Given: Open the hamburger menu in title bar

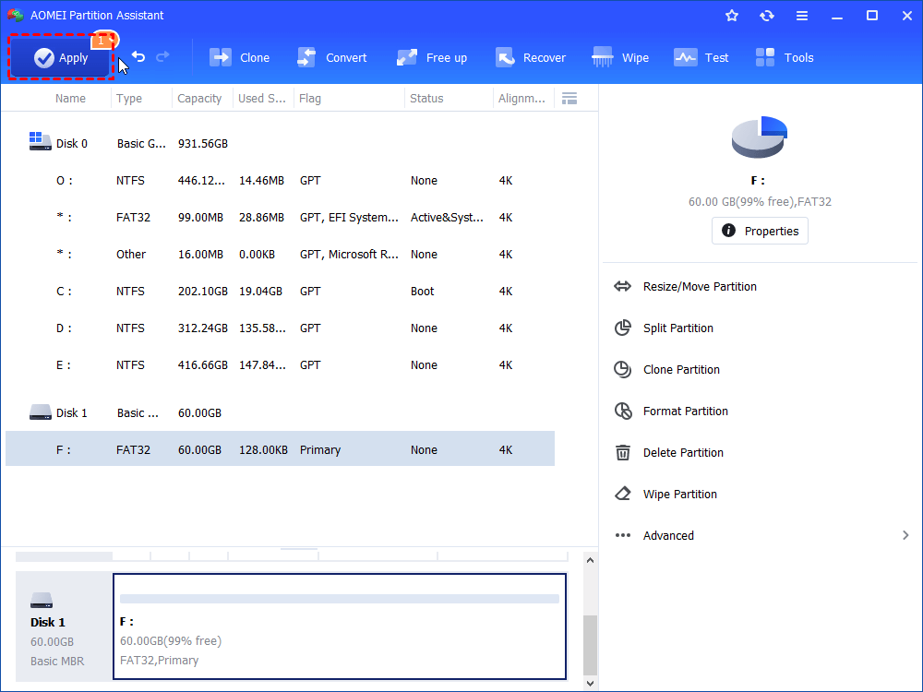Looking at the screenshot, I should [802, 16].
